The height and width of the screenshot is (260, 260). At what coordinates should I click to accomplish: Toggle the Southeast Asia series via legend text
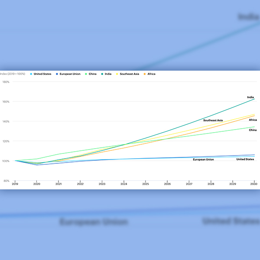pyautogui.click(x=130, y=74)
